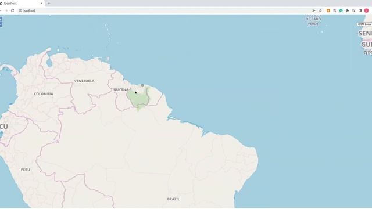View site information icon beside localhost URL

20,10
